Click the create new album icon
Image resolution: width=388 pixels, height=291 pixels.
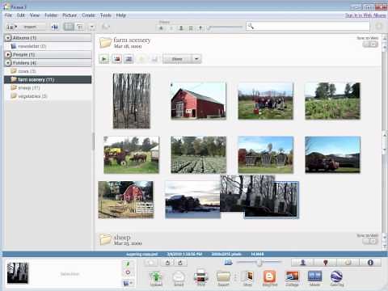pyautogui.click(x=55, y=27)
